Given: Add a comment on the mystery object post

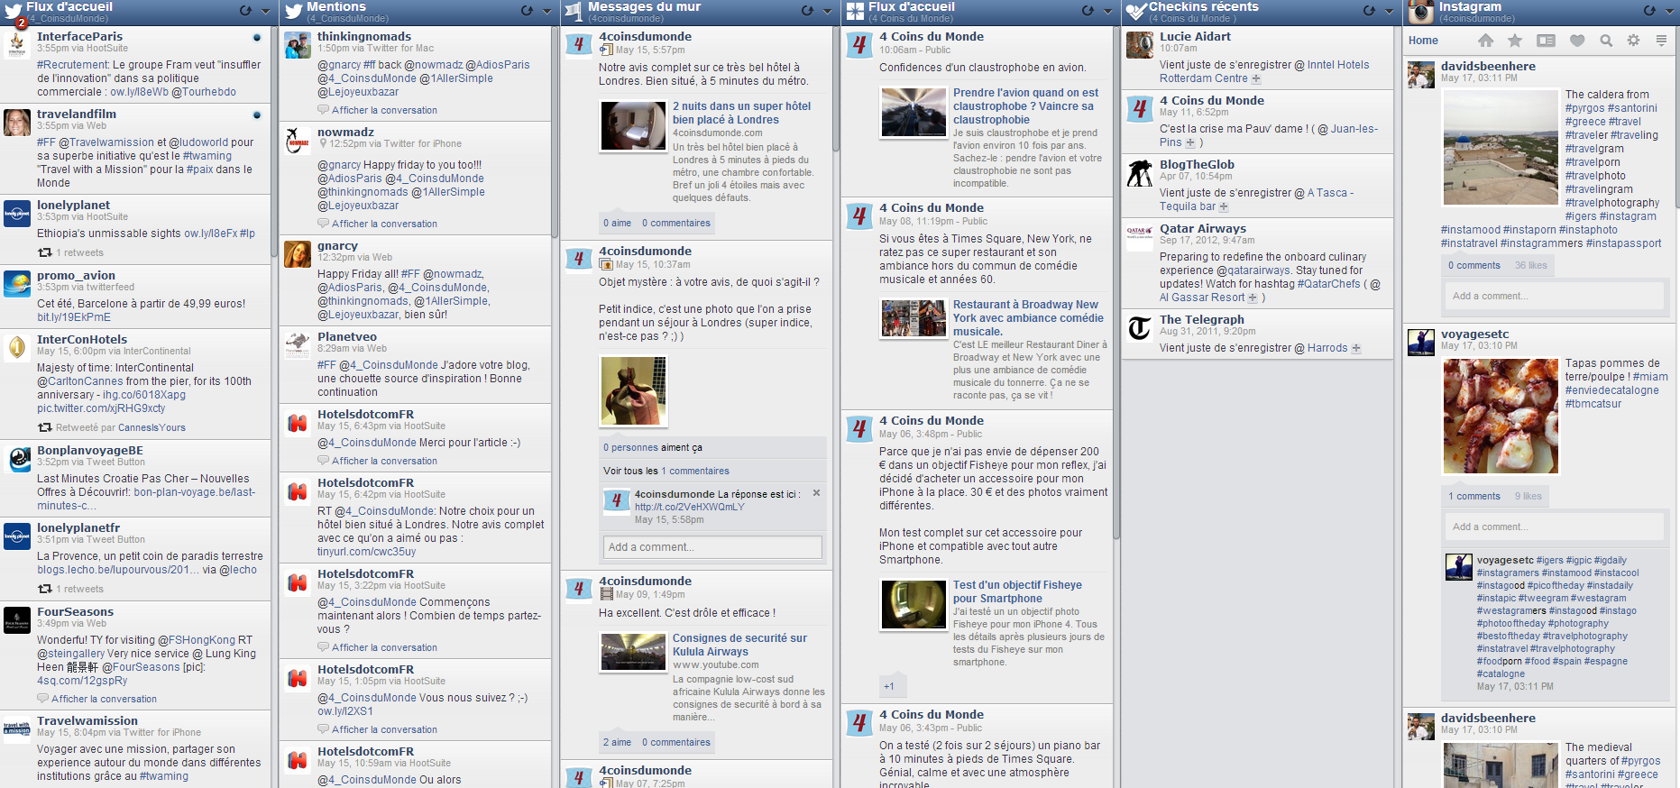Looking at the screenshot, I should click(x=712, y=547).
